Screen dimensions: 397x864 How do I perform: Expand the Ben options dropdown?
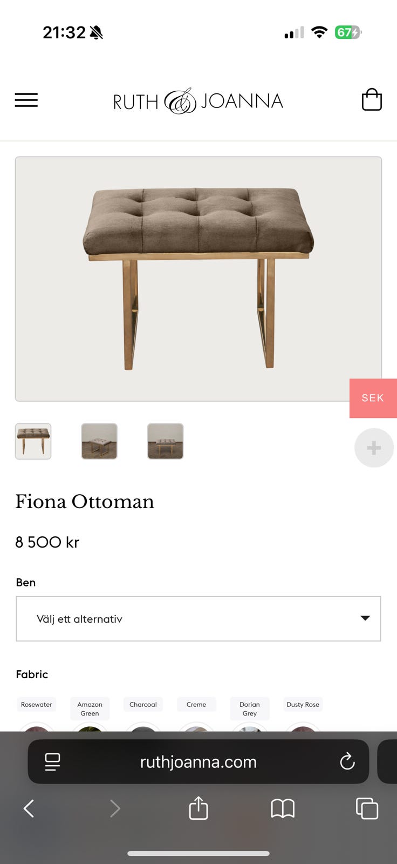pos(198,619)
